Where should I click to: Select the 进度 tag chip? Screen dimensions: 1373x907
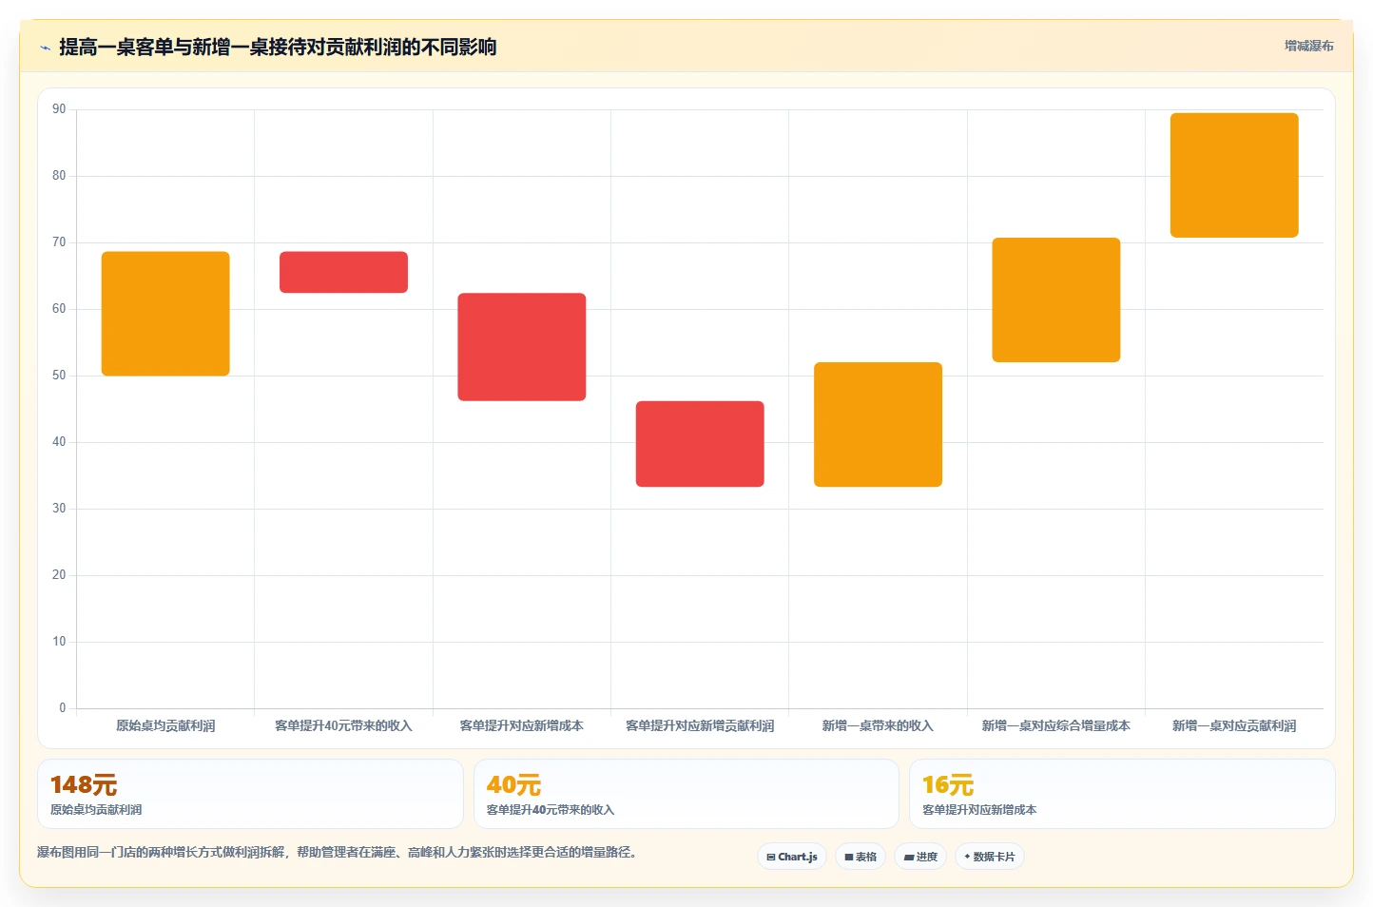click(920, 857)
